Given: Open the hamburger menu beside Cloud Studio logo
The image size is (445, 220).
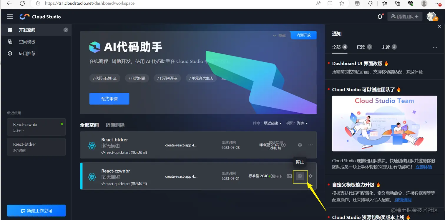Looking at the screenshot, I should click(x=10, y=16).
